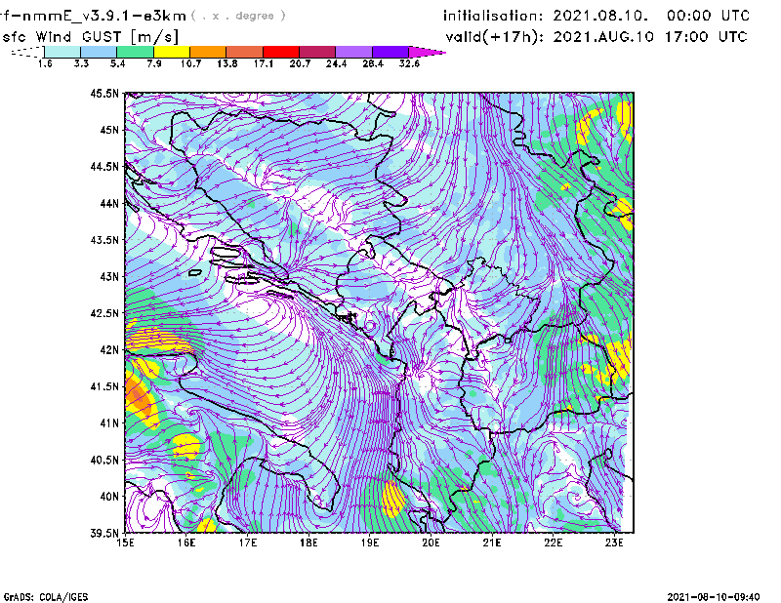Click the '42N' latitude label
The height and width of the screenshot is (603, 781).
point(109,349)
